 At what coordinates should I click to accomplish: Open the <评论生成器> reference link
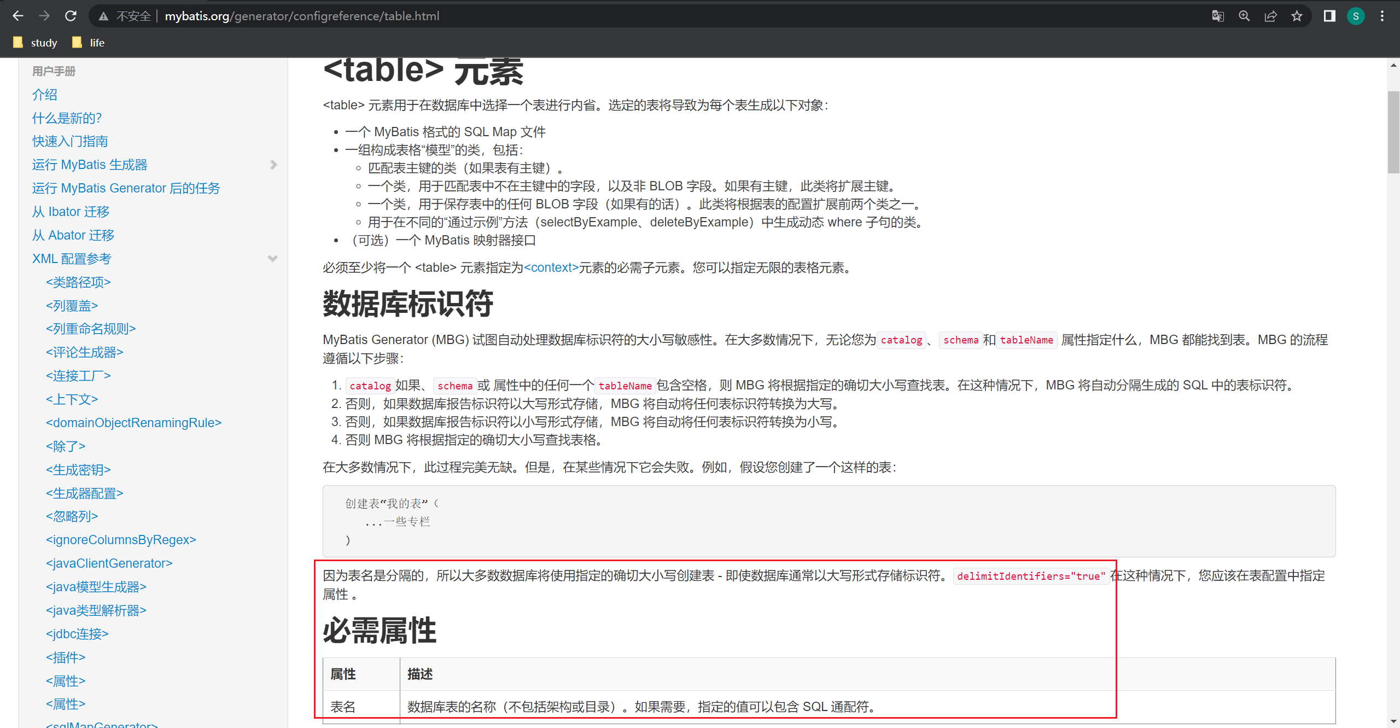click(84, 352)
